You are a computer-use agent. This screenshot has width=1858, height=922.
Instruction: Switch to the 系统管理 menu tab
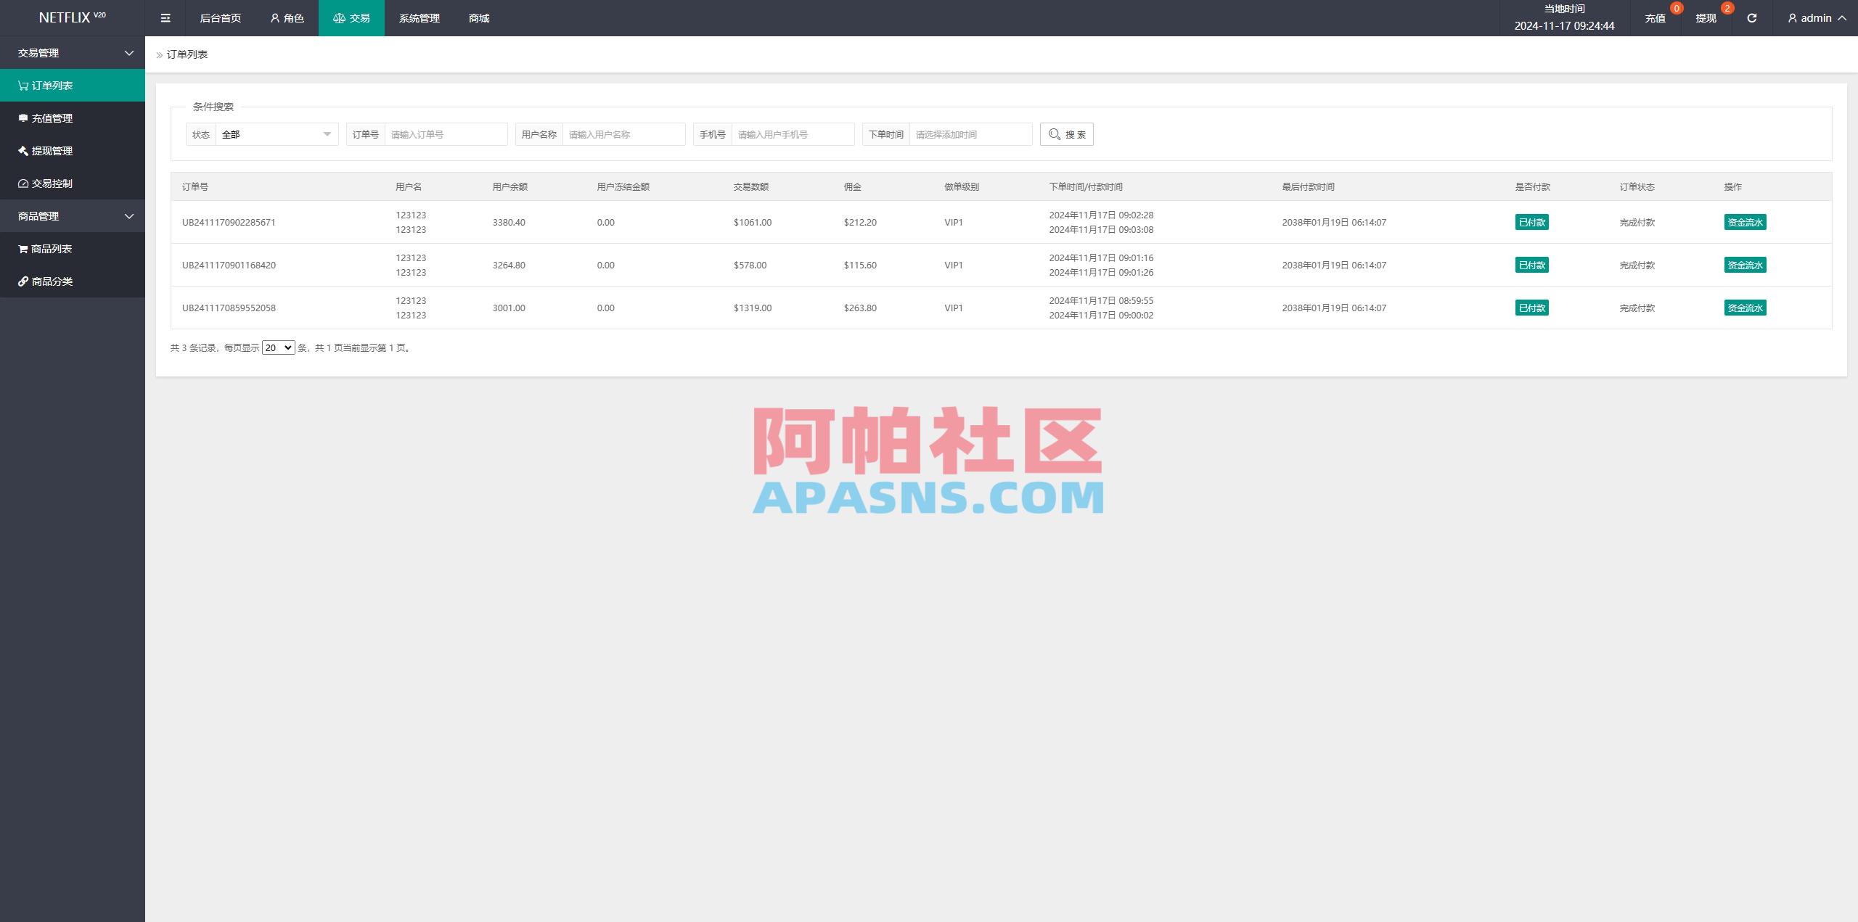click(x=418, y=17)
